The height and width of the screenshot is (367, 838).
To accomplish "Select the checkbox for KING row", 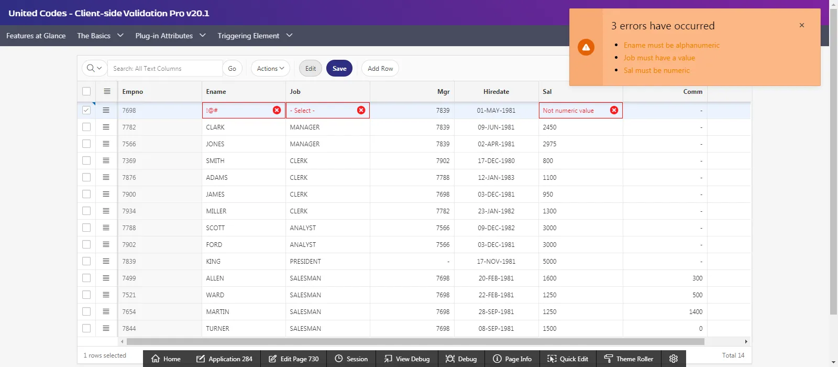I will point(86,261).
